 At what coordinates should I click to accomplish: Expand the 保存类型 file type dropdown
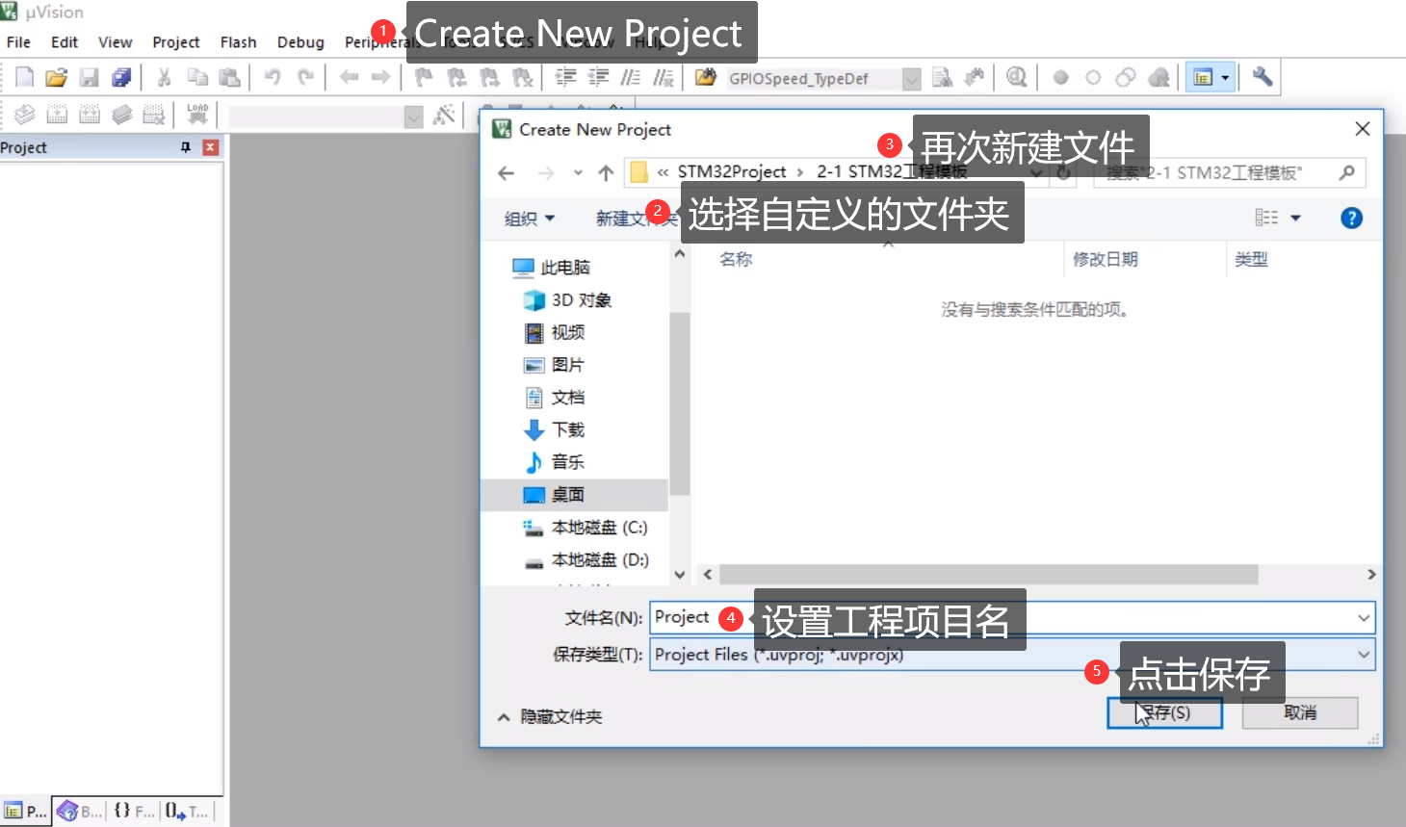click(x=1364, y=655)
